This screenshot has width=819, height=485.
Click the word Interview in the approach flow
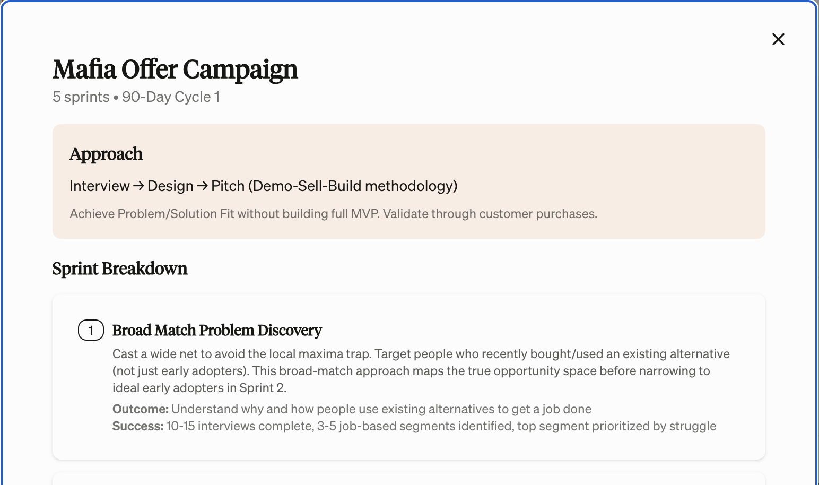tap(100, 186)
